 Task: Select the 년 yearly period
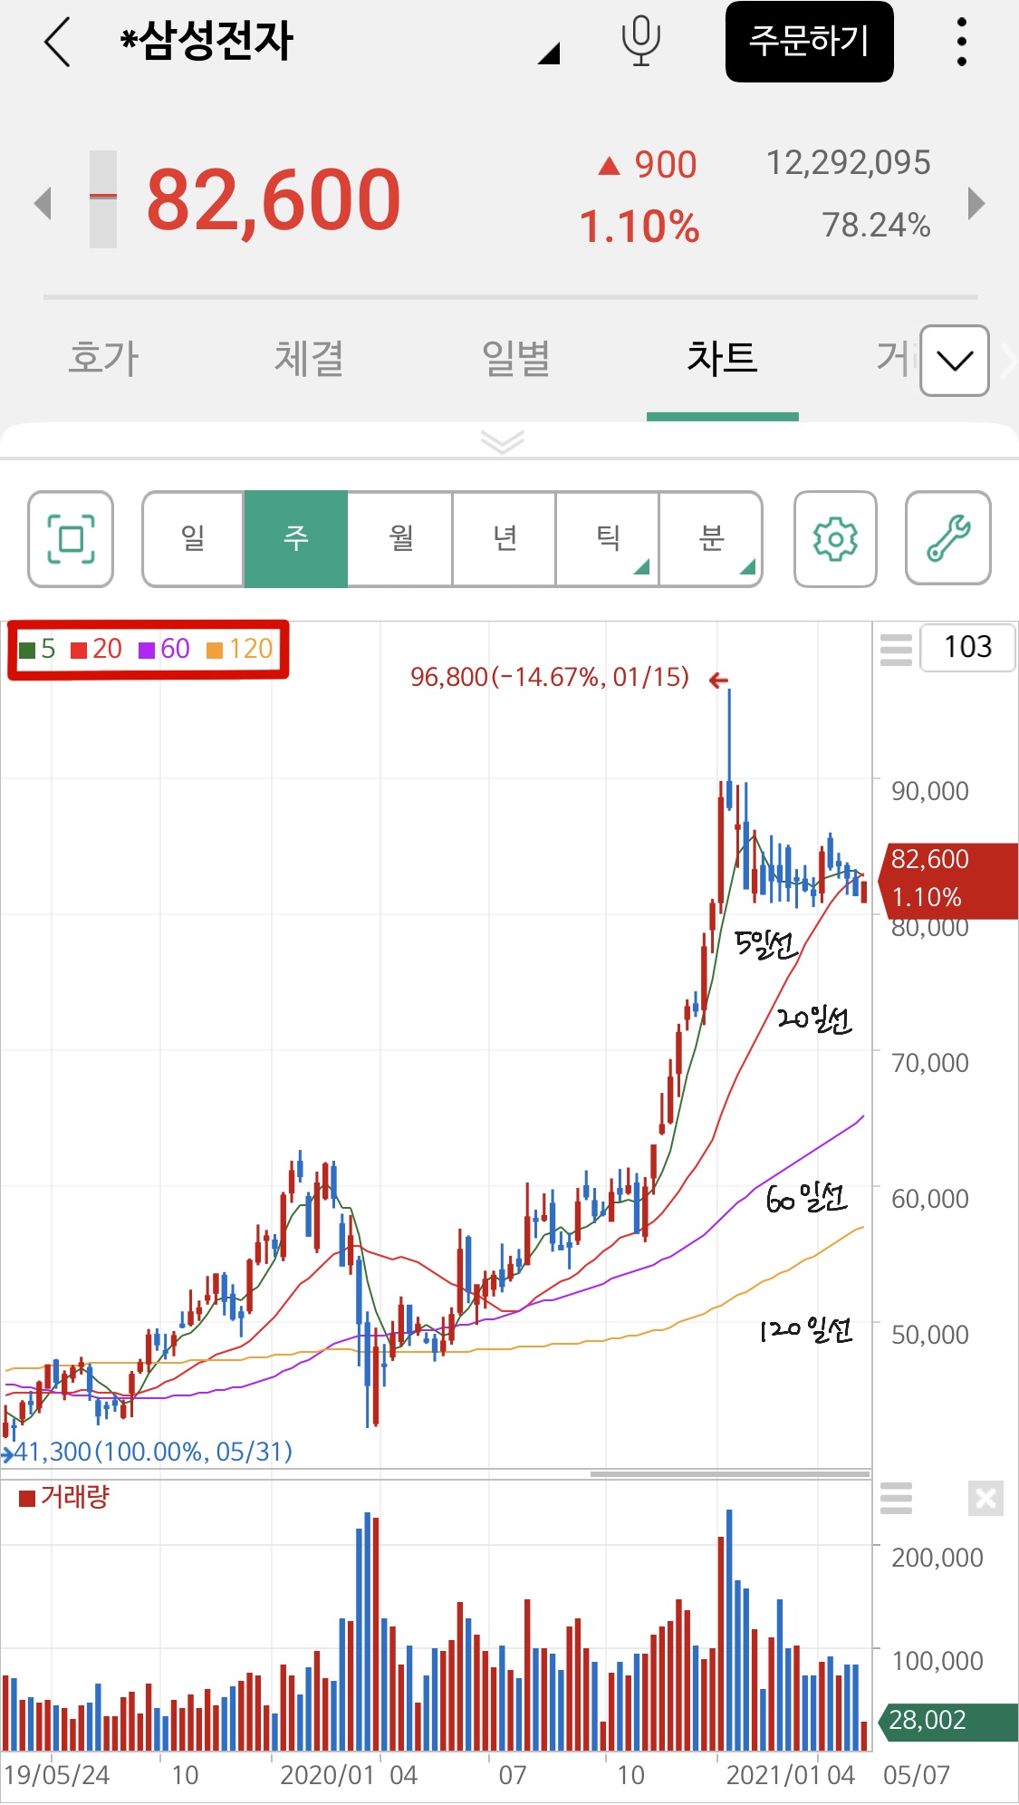[504, 539]
